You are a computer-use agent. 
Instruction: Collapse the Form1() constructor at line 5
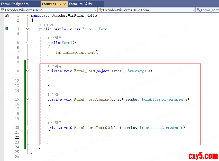28,43
